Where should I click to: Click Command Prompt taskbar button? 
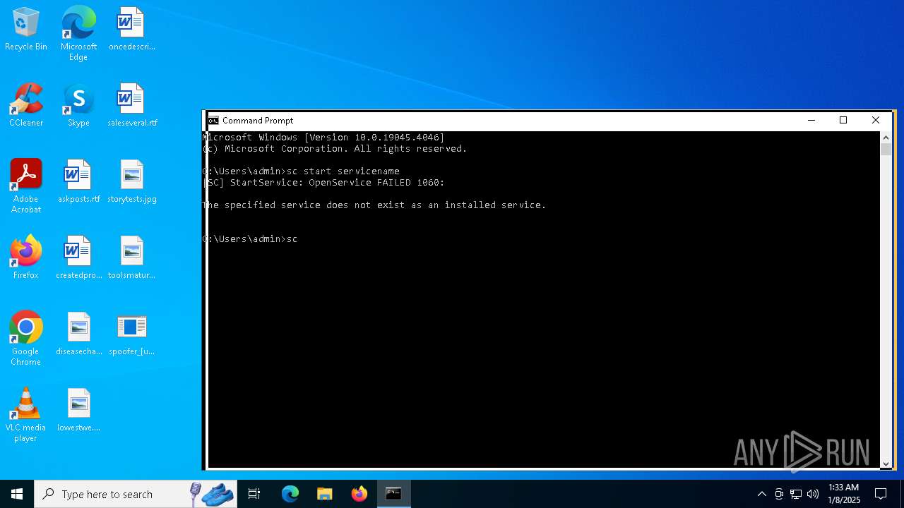393,494
